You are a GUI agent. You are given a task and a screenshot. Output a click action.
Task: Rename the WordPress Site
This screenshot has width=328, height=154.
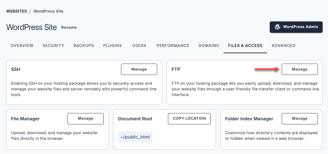coord(69,27)
